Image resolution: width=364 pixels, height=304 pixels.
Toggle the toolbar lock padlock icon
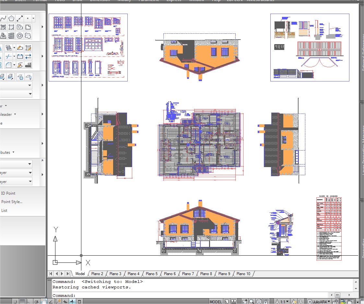point(335,302)
